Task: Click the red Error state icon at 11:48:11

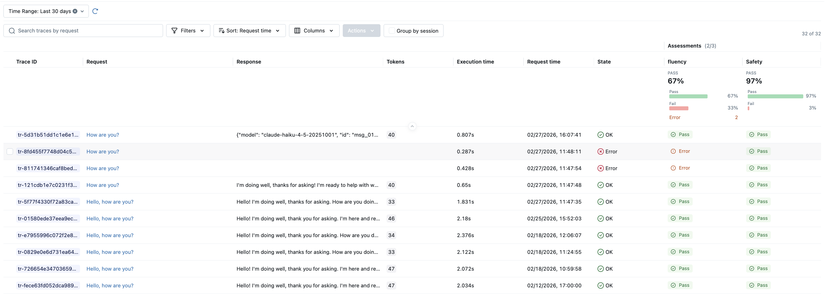Action: [600, 152]
